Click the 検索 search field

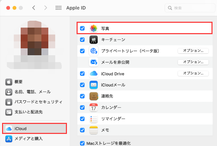coord(190,8)
